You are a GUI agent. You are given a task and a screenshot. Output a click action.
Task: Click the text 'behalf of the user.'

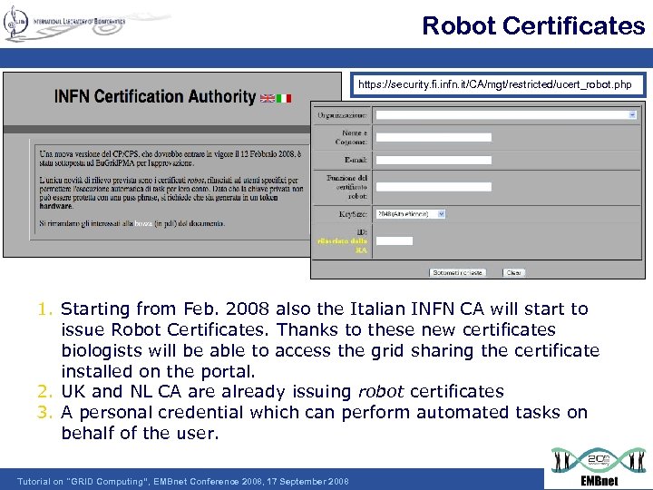point(140,433)
